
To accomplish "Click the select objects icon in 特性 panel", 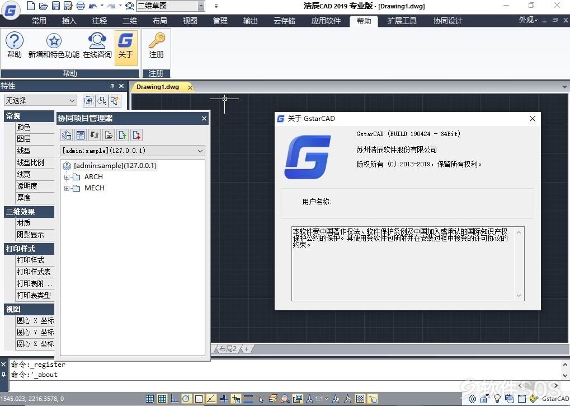I will (x=102, y=101).
